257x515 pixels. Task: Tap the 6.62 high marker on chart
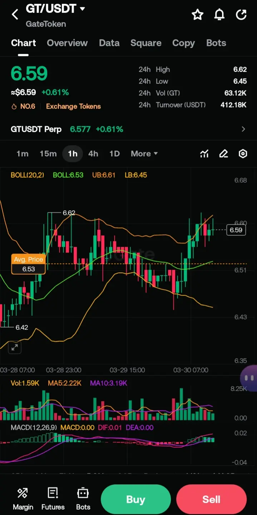[x=69, y=213]
